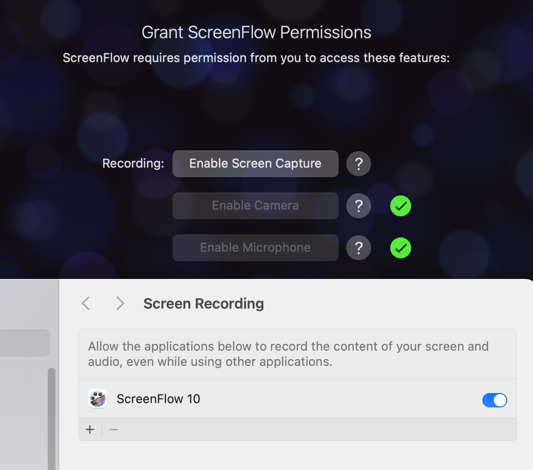The width and height of the screenshot is (533, 470).
Task: Toggle ScreenFlow 10 screen recording permission
Action: tap(495, 400)
